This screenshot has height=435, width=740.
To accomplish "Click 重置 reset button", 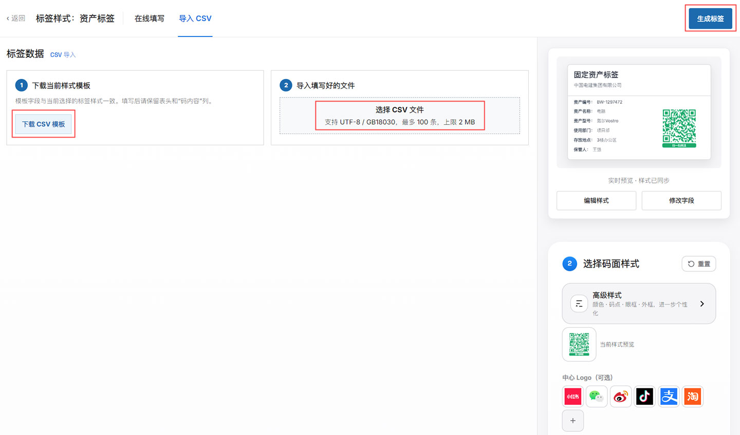I will click(699, 264).
